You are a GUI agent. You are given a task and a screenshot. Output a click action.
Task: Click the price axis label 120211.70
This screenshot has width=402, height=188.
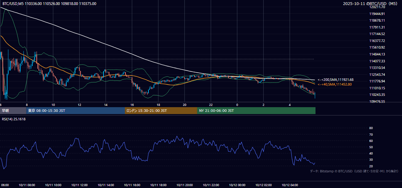coord(377,7)
